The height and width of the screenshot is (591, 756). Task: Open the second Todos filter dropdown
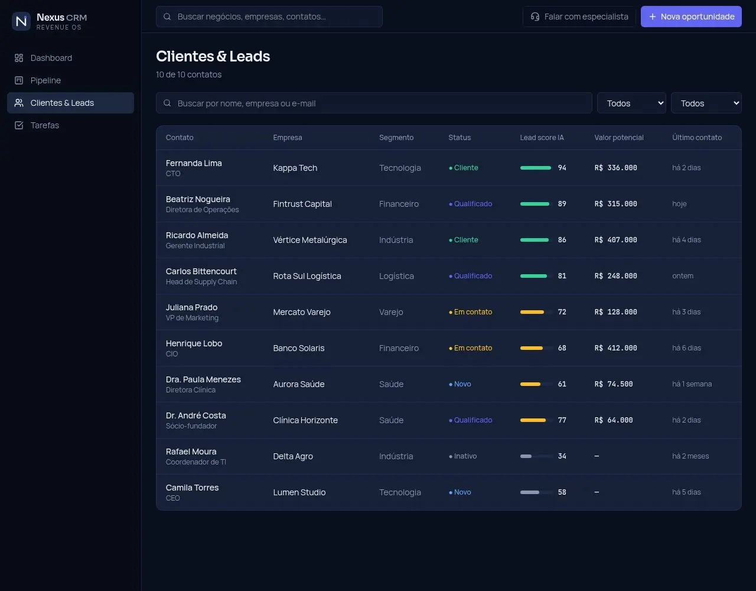tap(706, 103)
